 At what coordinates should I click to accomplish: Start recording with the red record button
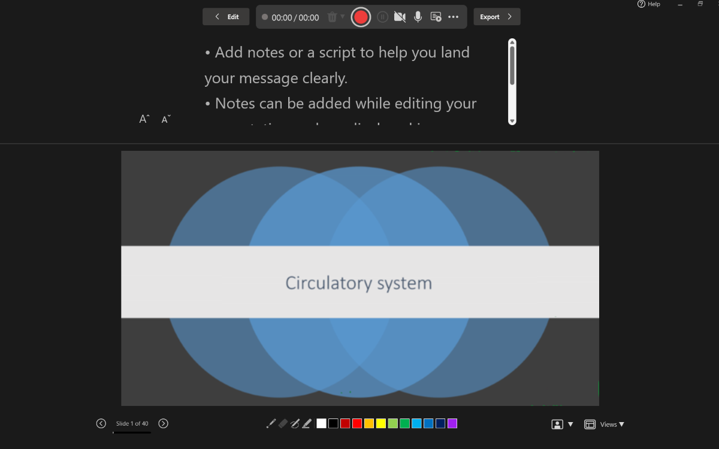pyautogui.click(x=361, y=17)
